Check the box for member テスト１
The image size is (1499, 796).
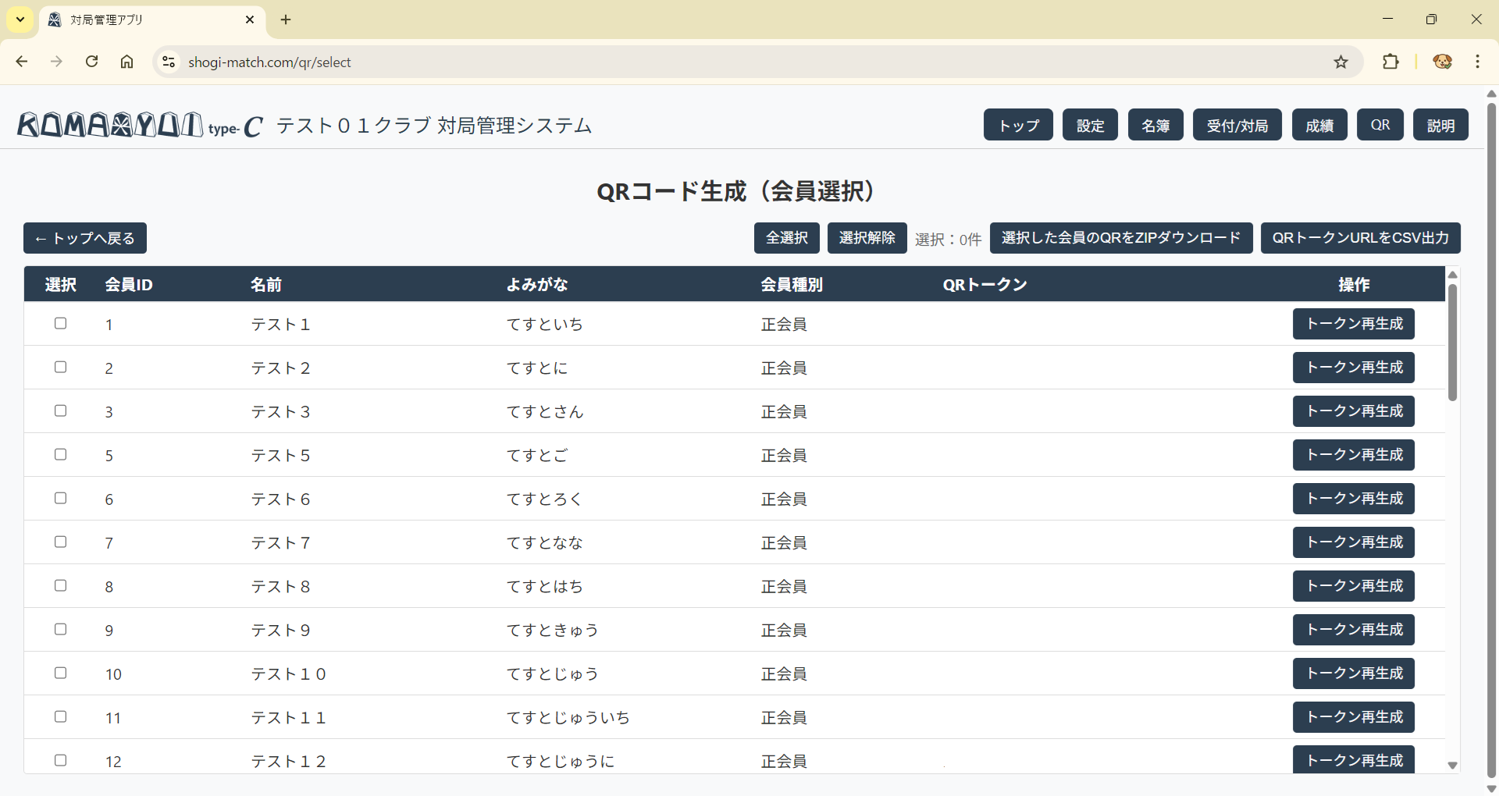[x=60, y=323]
